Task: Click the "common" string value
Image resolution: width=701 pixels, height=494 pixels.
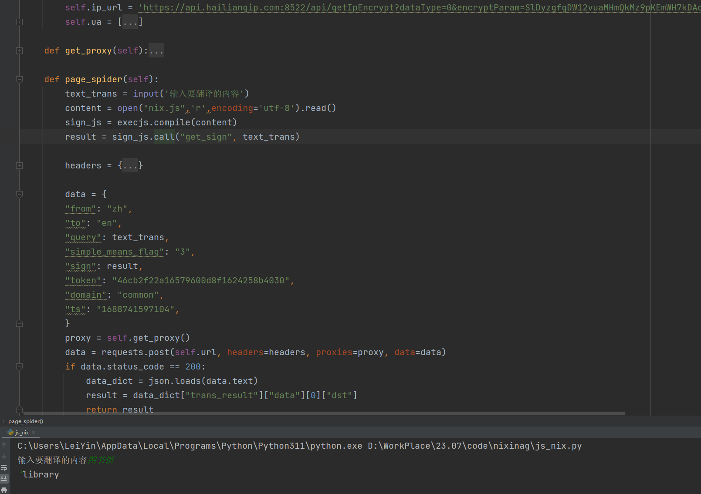Action: [138, 295]
